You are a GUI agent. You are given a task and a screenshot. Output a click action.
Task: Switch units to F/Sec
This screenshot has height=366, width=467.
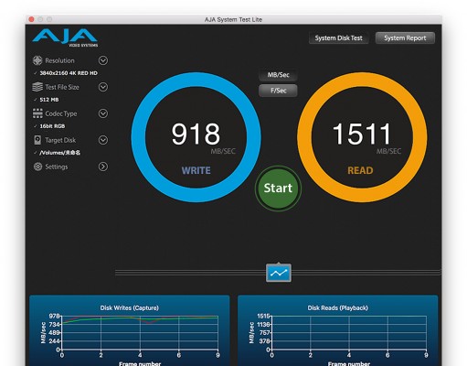click(278, 91)
